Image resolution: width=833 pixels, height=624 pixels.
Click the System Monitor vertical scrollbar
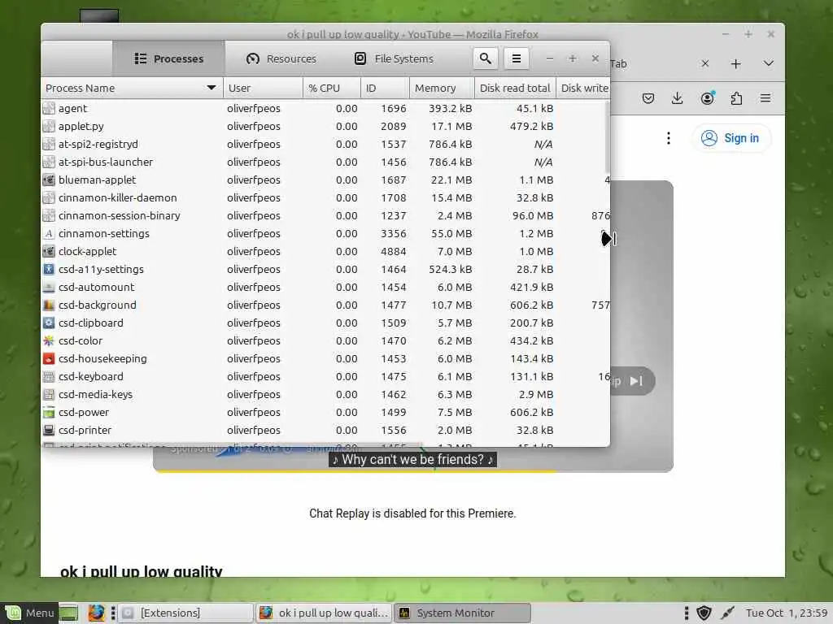[x=607, y=138]
